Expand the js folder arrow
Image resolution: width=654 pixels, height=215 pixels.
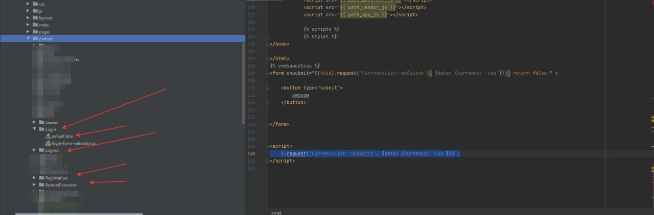[x=28, y=11]
